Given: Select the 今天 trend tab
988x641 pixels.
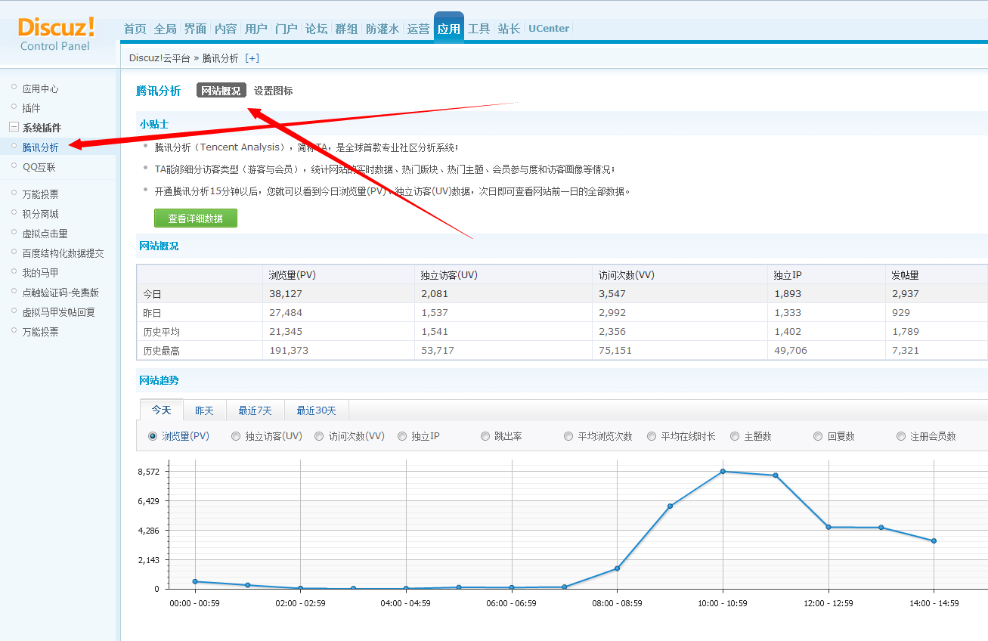Looking at the screenshot, I should (162, 410).
